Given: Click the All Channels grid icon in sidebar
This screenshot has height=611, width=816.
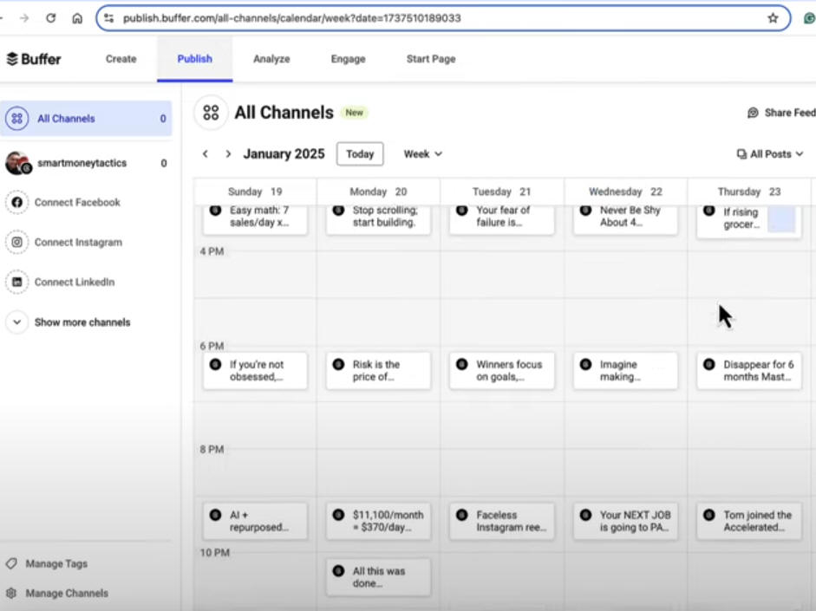Looking at the screenshot, I should click(16, 119).
